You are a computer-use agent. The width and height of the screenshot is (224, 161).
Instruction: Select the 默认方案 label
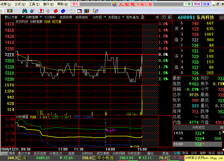(11, 17)
